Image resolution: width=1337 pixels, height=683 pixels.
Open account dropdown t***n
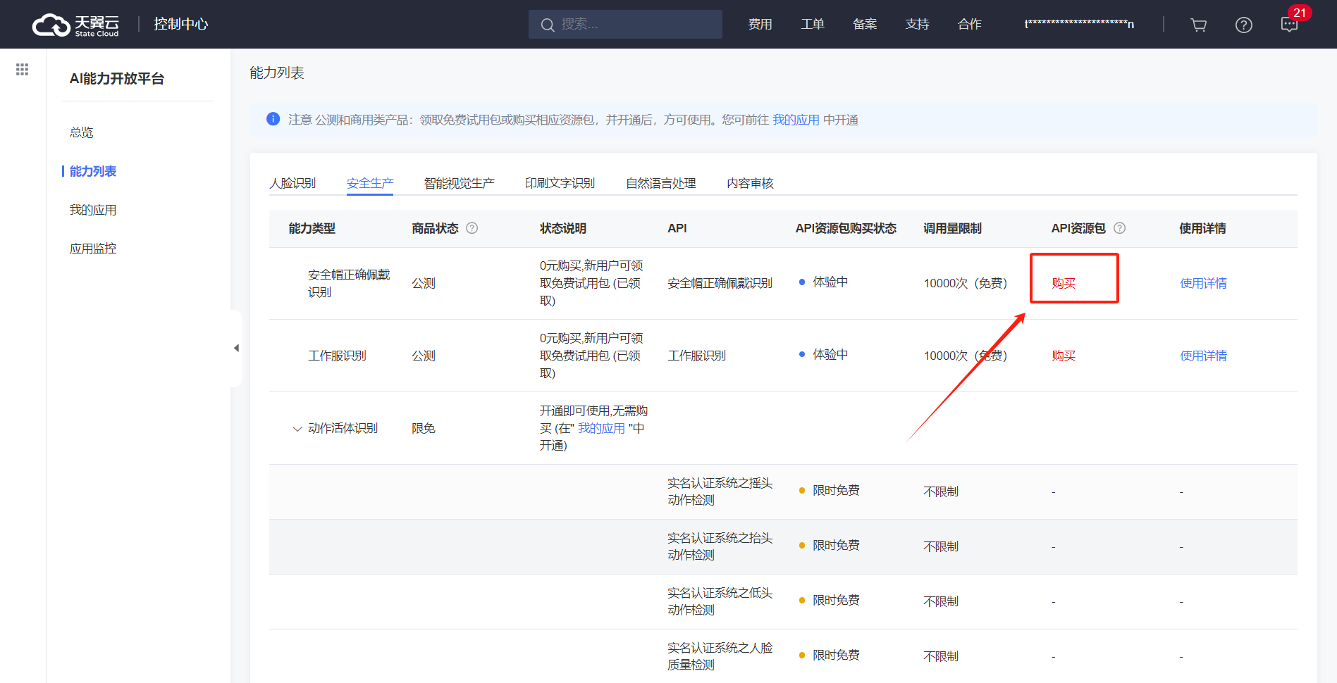point(1079,24)
